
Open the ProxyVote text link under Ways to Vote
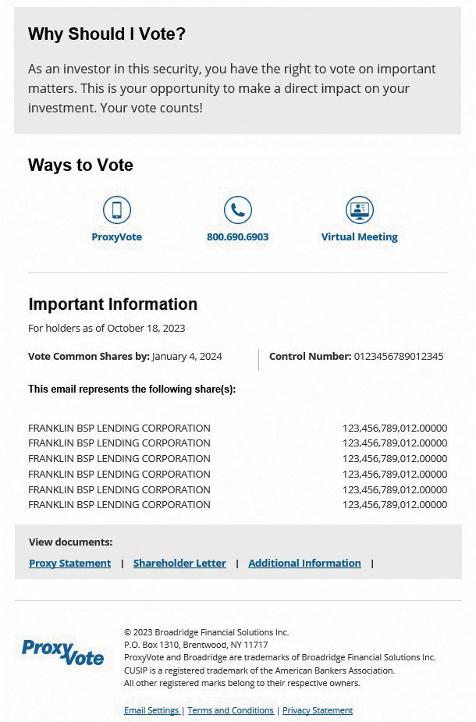coord(117,237)
